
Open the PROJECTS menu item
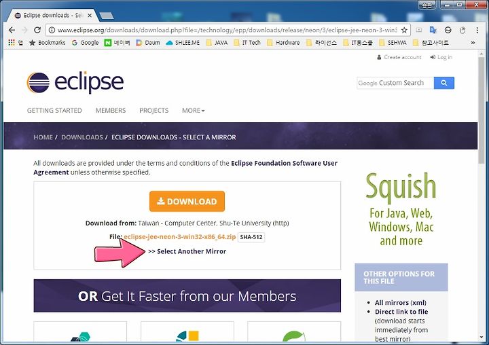pyautogui.click(x=153, y=111)
